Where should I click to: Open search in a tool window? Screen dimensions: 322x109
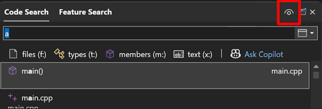(x=303, y=12)
